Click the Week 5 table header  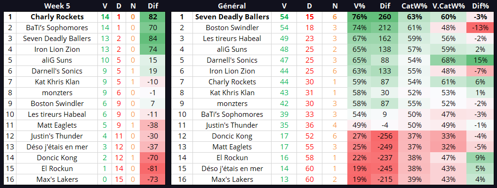pos(57,6)
